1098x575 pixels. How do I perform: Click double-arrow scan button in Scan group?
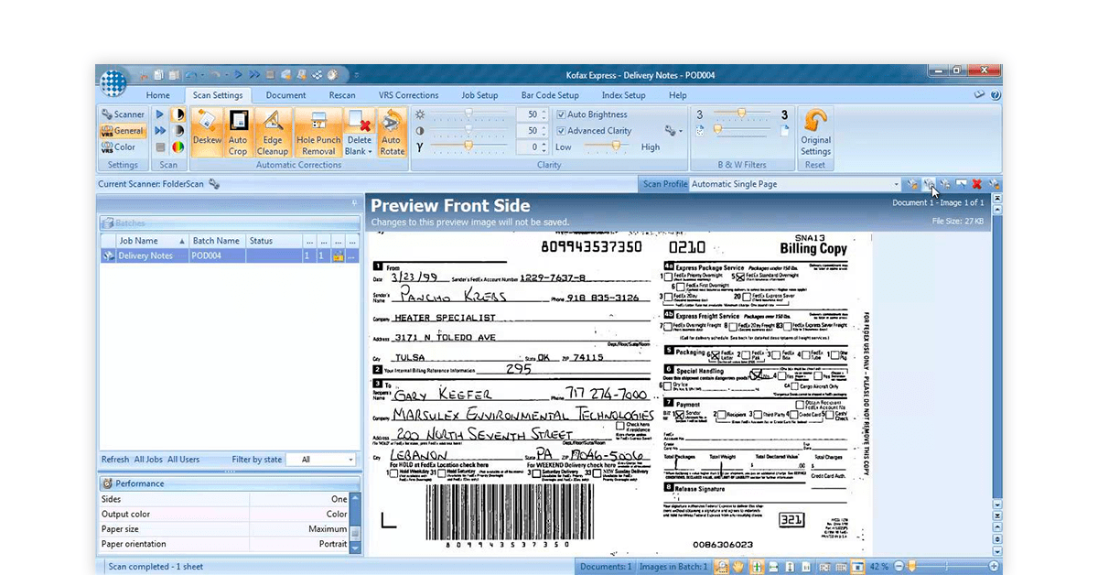[160, 131]
